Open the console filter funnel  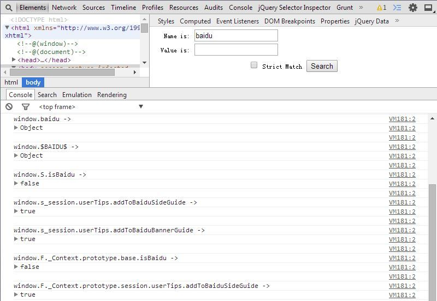25,106
